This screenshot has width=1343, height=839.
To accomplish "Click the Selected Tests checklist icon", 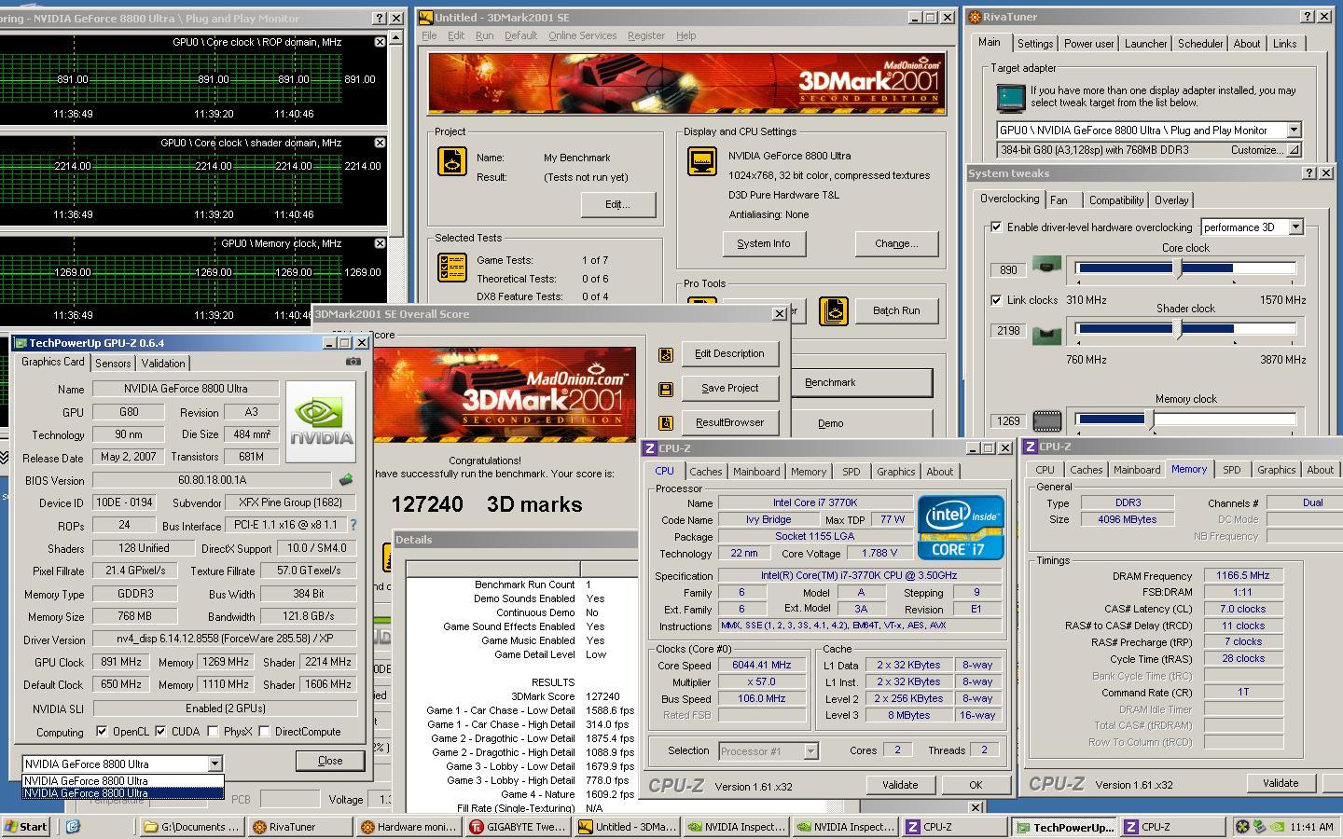I will (452, 268).
